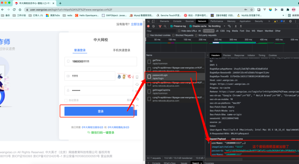Choose 微信扫码一键登录 WeChat login
The image size is (299, 164).
101,132
